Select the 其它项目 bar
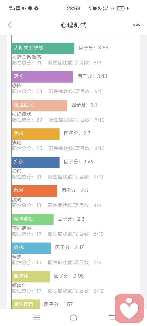 point(26,304)
